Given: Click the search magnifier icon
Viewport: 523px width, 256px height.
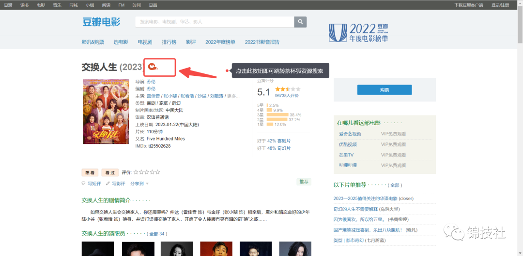Looking at the screenshot, I should tap(300, 22).
